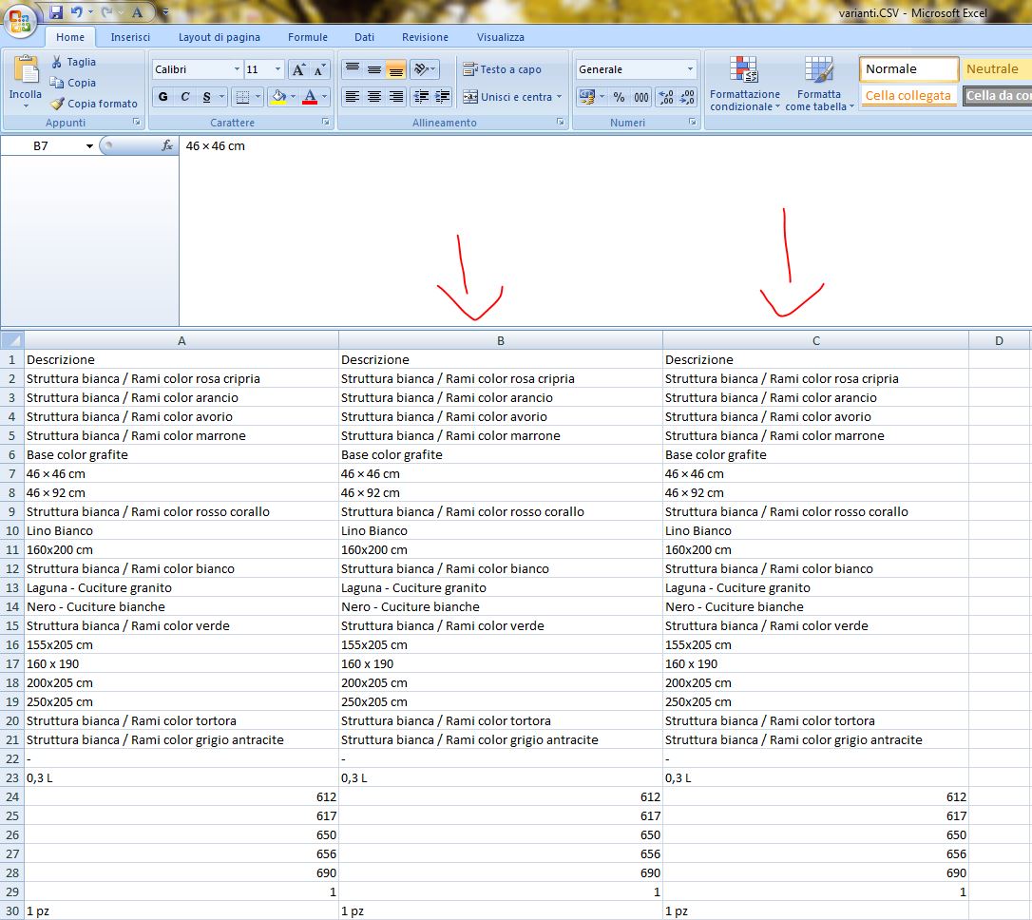Apply cell borders icon

click(243, 97)
